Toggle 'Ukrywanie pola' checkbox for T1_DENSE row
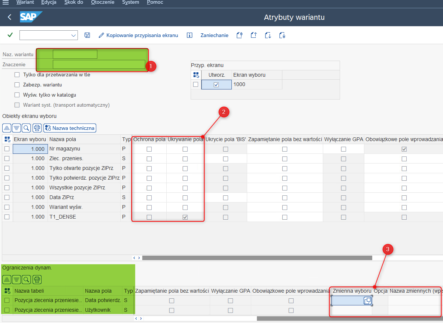Viewport: 443px width, 323px height. 185,217
